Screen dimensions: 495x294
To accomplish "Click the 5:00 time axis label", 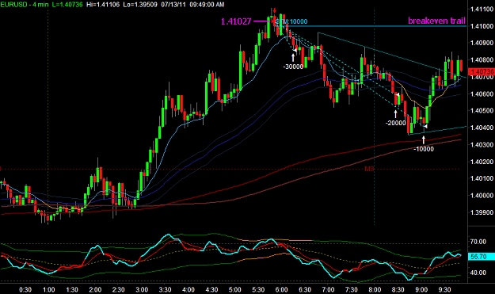I will 235,289.
